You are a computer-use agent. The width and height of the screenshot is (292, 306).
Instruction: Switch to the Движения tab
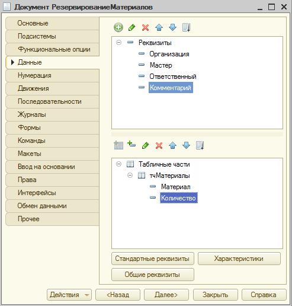point(53,88)
